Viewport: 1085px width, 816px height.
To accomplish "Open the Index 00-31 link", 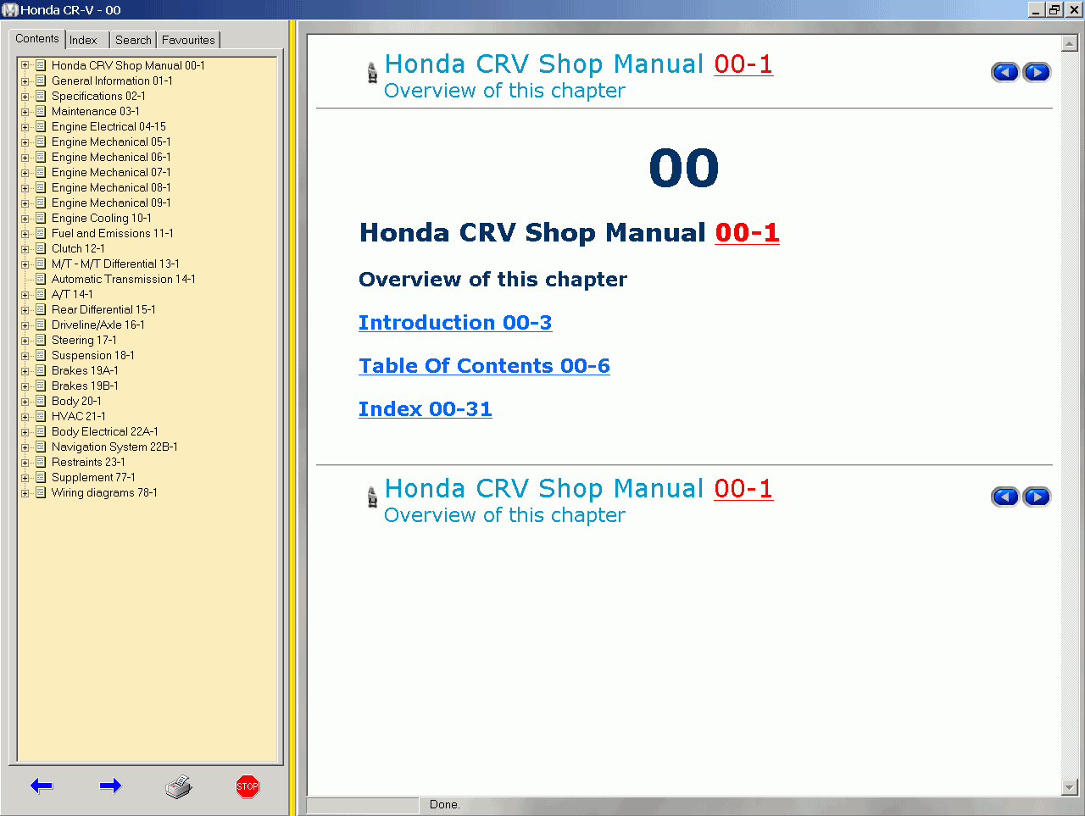I will pos(426,409).
